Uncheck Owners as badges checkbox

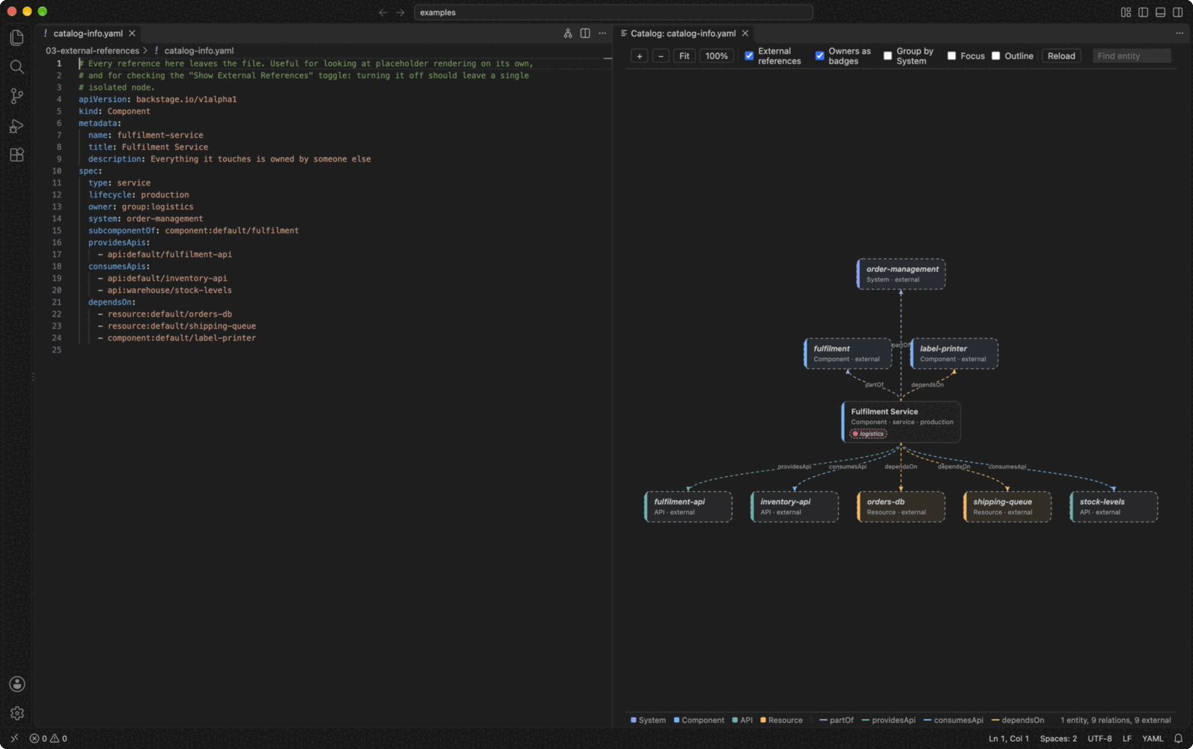[x=819, y=56]
